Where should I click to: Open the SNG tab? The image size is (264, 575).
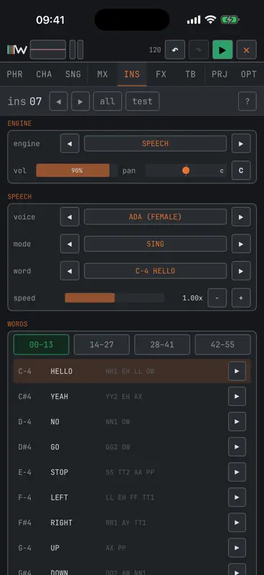click(73, 74)
